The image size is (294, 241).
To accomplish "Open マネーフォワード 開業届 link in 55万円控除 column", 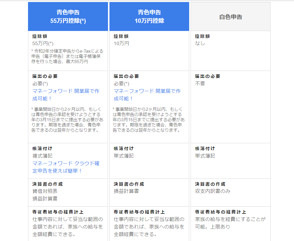I will (66, 95).
